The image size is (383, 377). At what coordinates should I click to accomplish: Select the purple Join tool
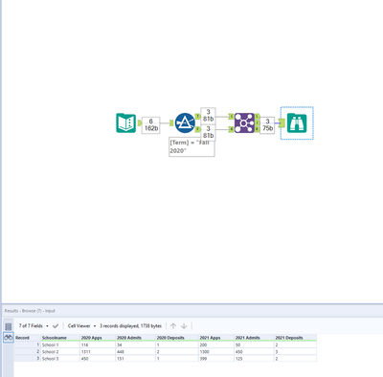tap(244, 123)
